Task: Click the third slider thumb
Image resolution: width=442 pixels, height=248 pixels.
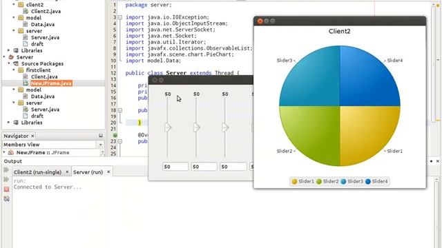Action: point(225,127)
